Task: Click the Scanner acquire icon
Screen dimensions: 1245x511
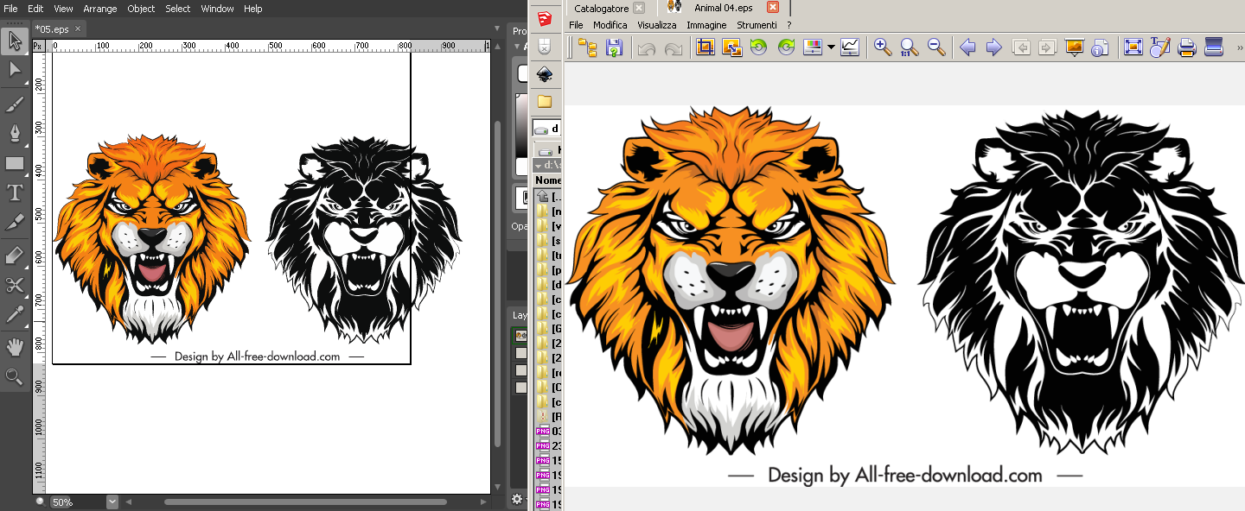Action: tap(1214, 47)
